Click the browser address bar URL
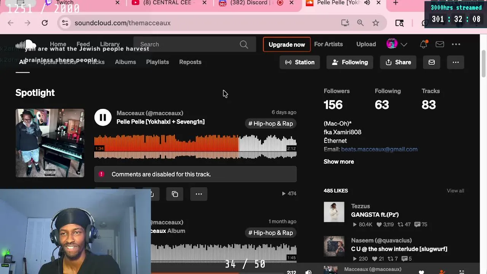 point(123,23)
